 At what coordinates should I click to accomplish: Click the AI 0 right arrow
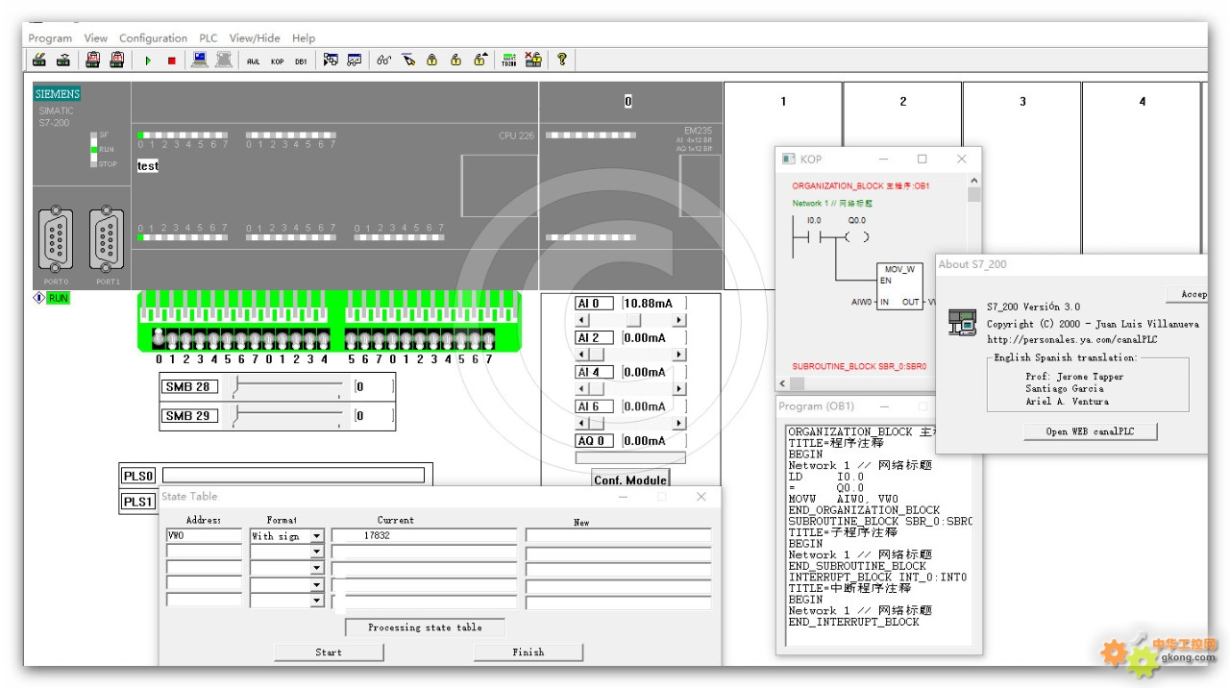pos(678,320)
